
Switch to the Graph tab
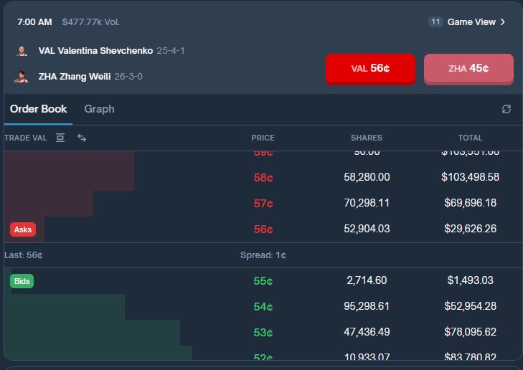point(100,109)
